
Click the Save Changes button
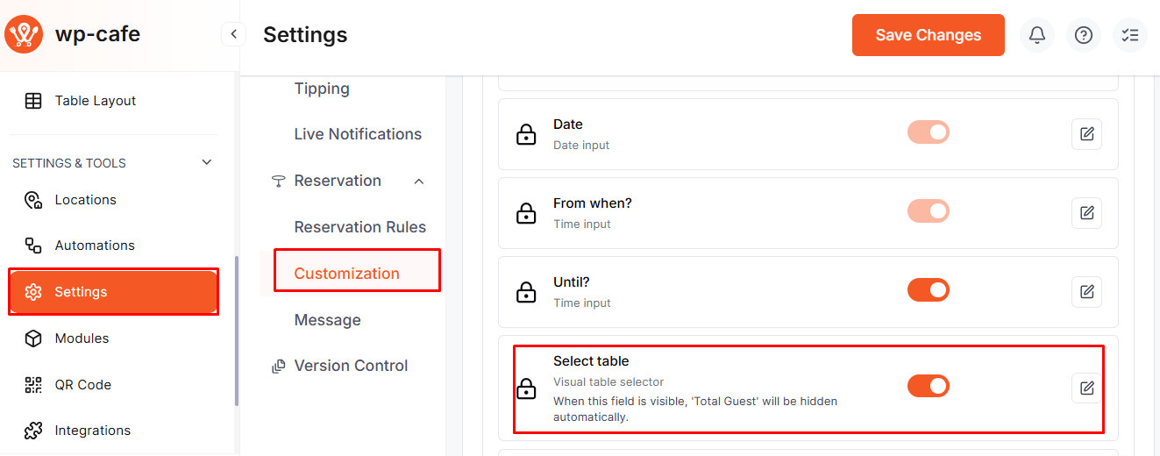(x=929, y=35)
